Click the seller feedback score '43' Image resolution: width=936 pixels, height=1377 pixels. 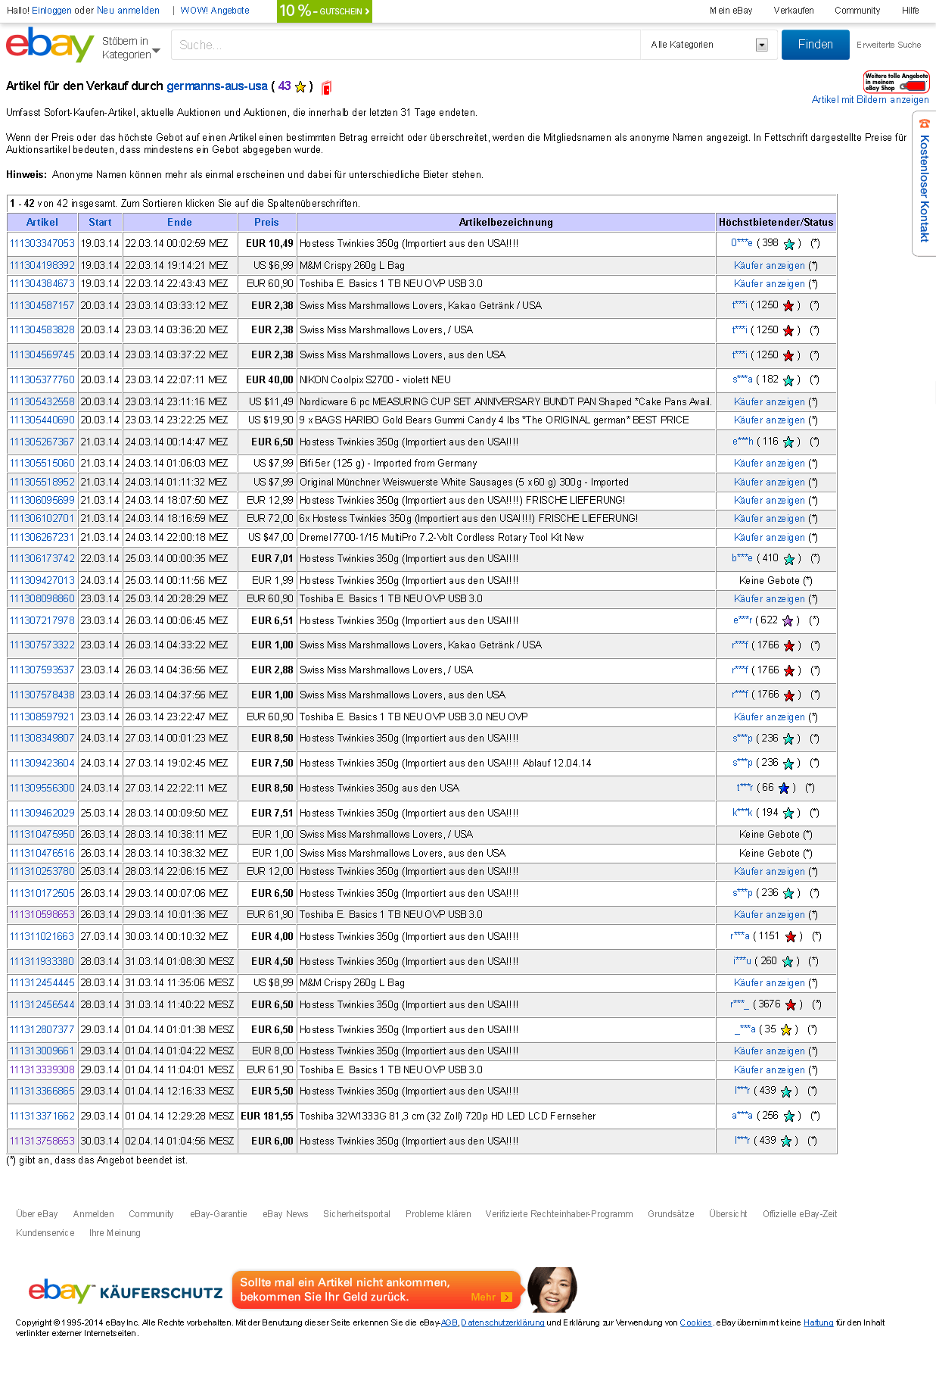(x=285, y=86)
